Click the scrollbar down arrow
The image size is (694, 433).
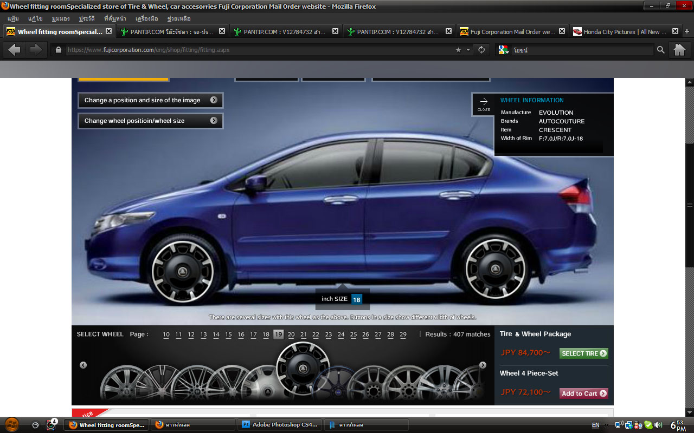(690, 412)
